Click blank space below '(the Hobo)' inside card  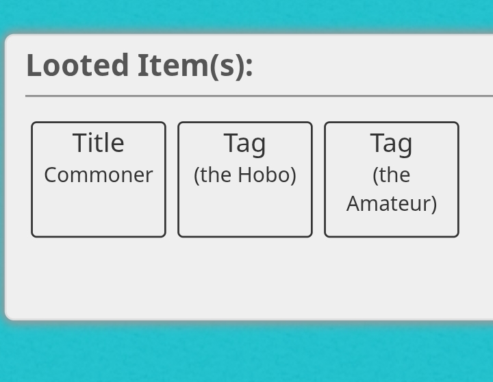point(245,212)
